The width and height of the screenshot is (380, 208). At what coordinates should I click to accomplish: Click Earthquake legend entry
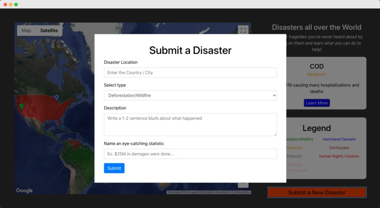[x=339, y=148]
